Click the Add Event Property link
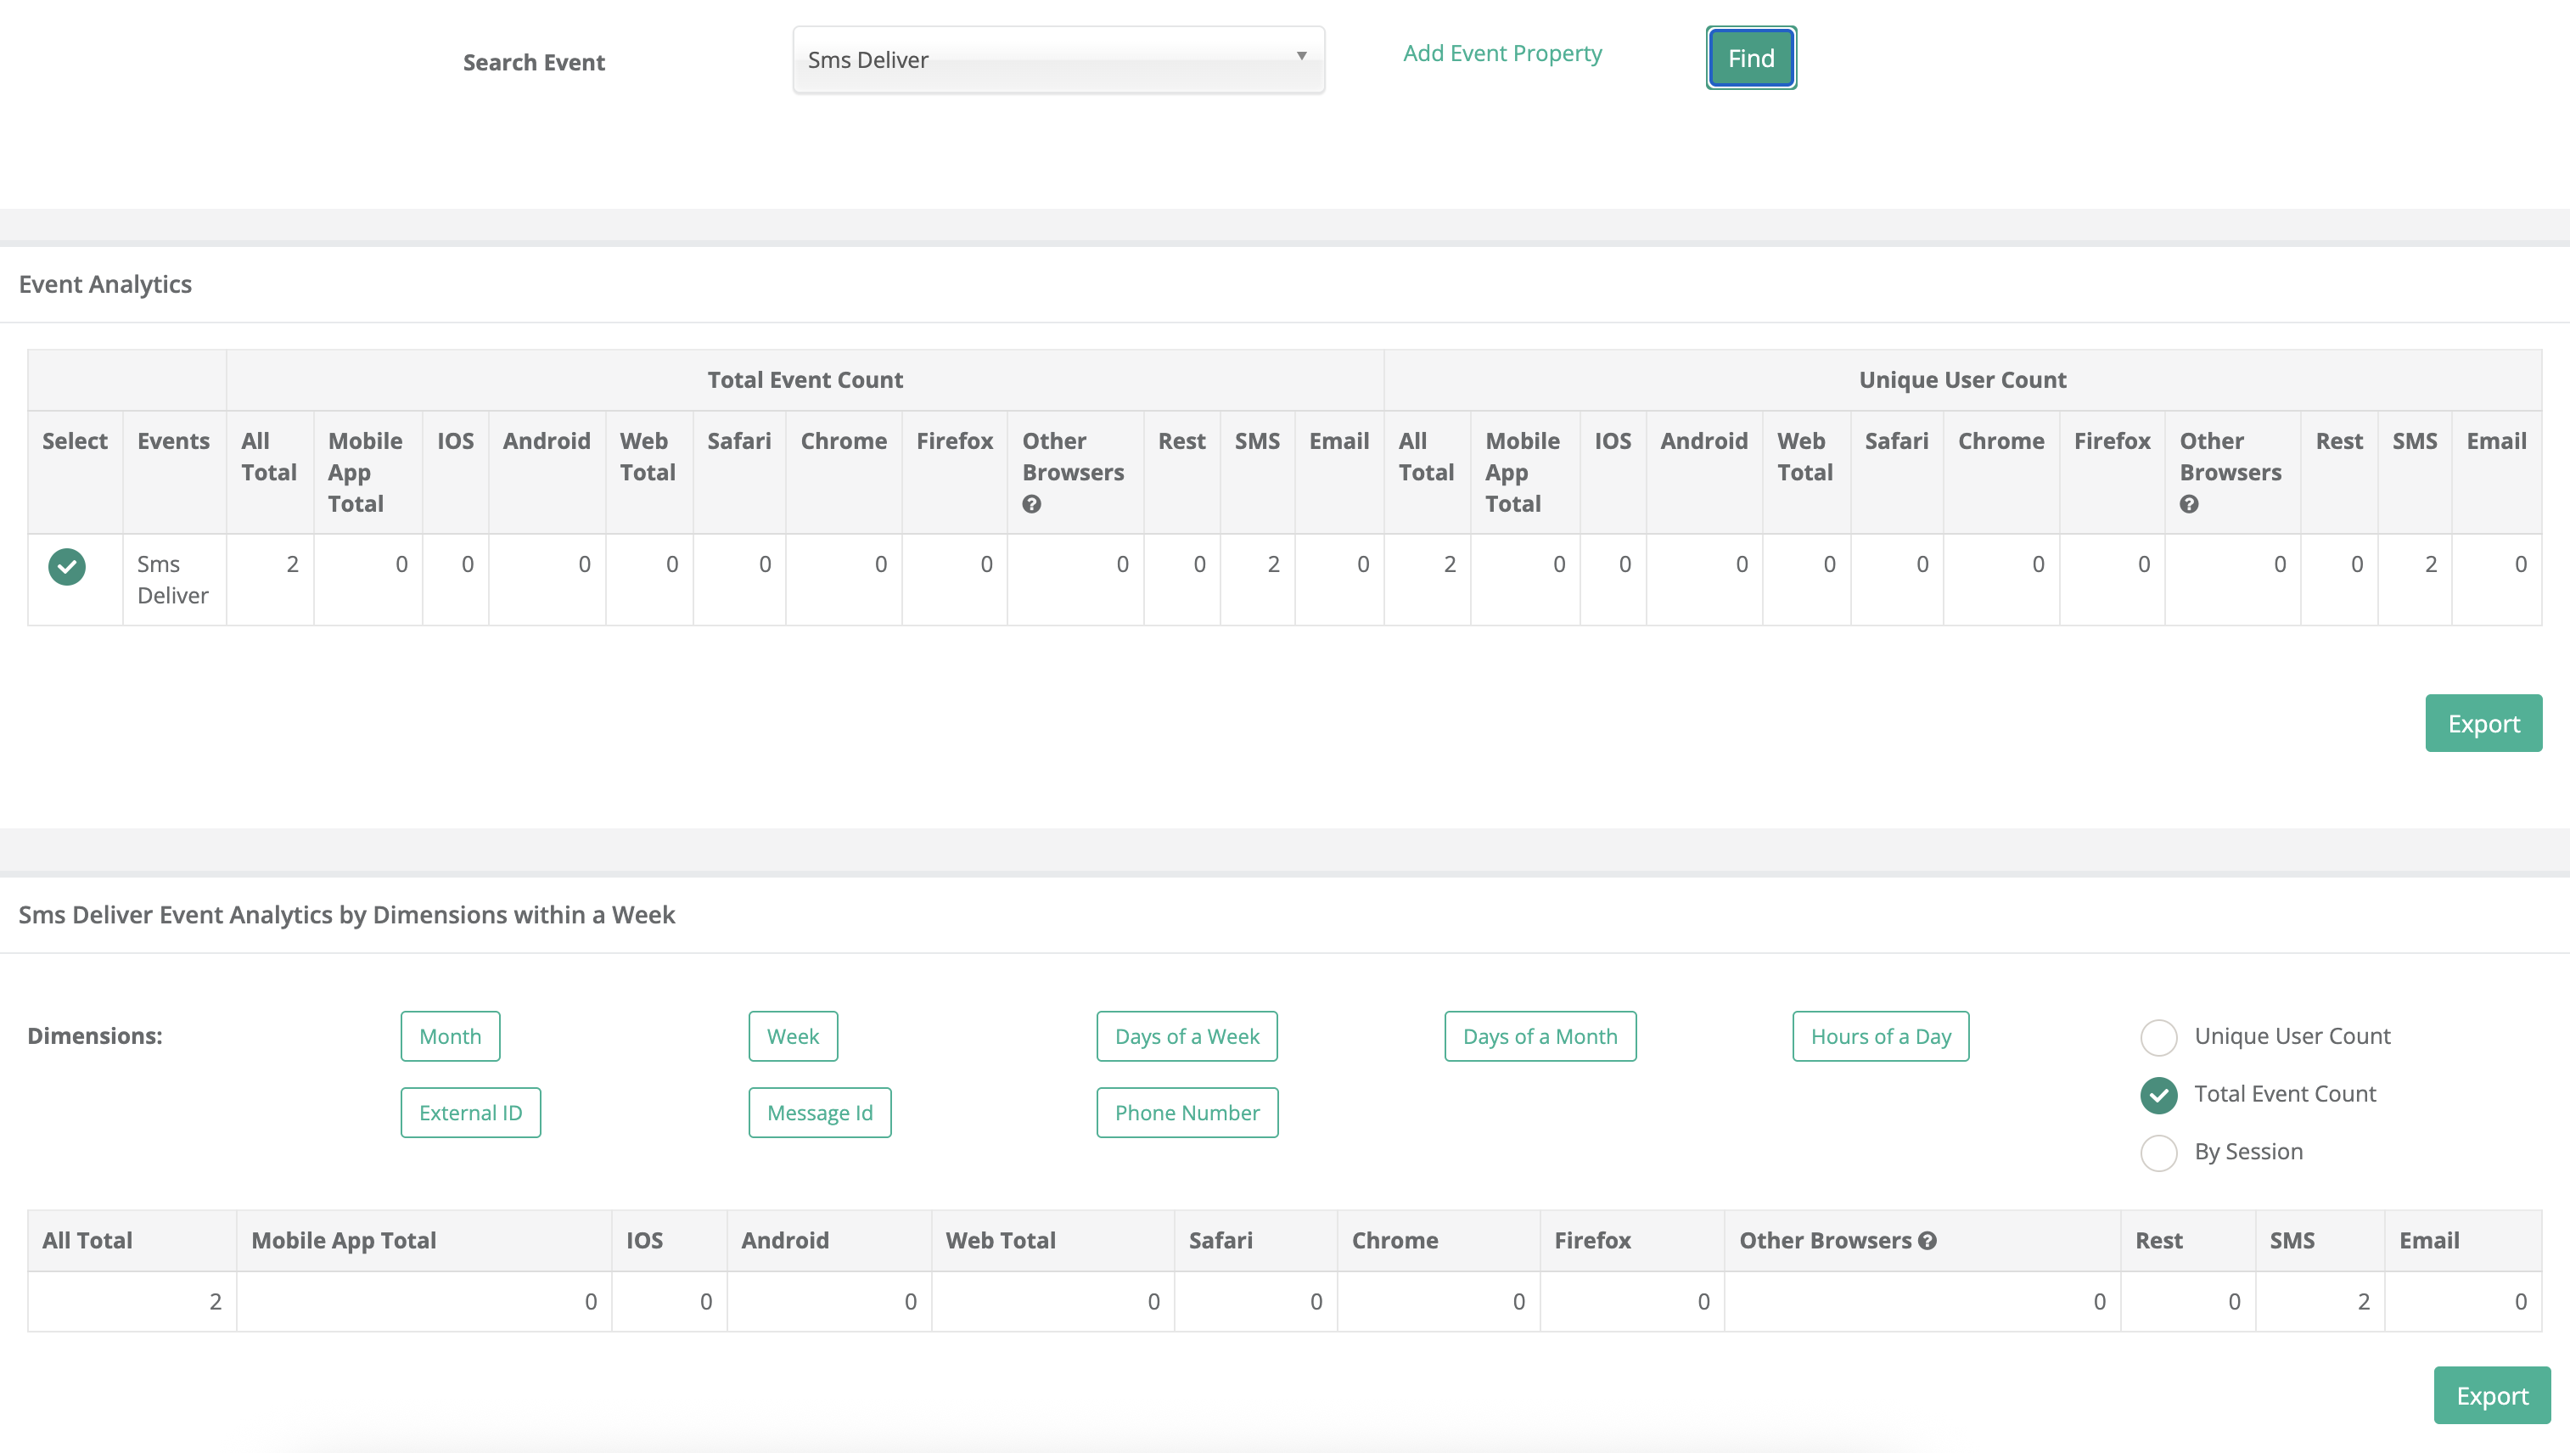The width and height of the screenshot is (2570, 1453). [x=1501, y=53]
